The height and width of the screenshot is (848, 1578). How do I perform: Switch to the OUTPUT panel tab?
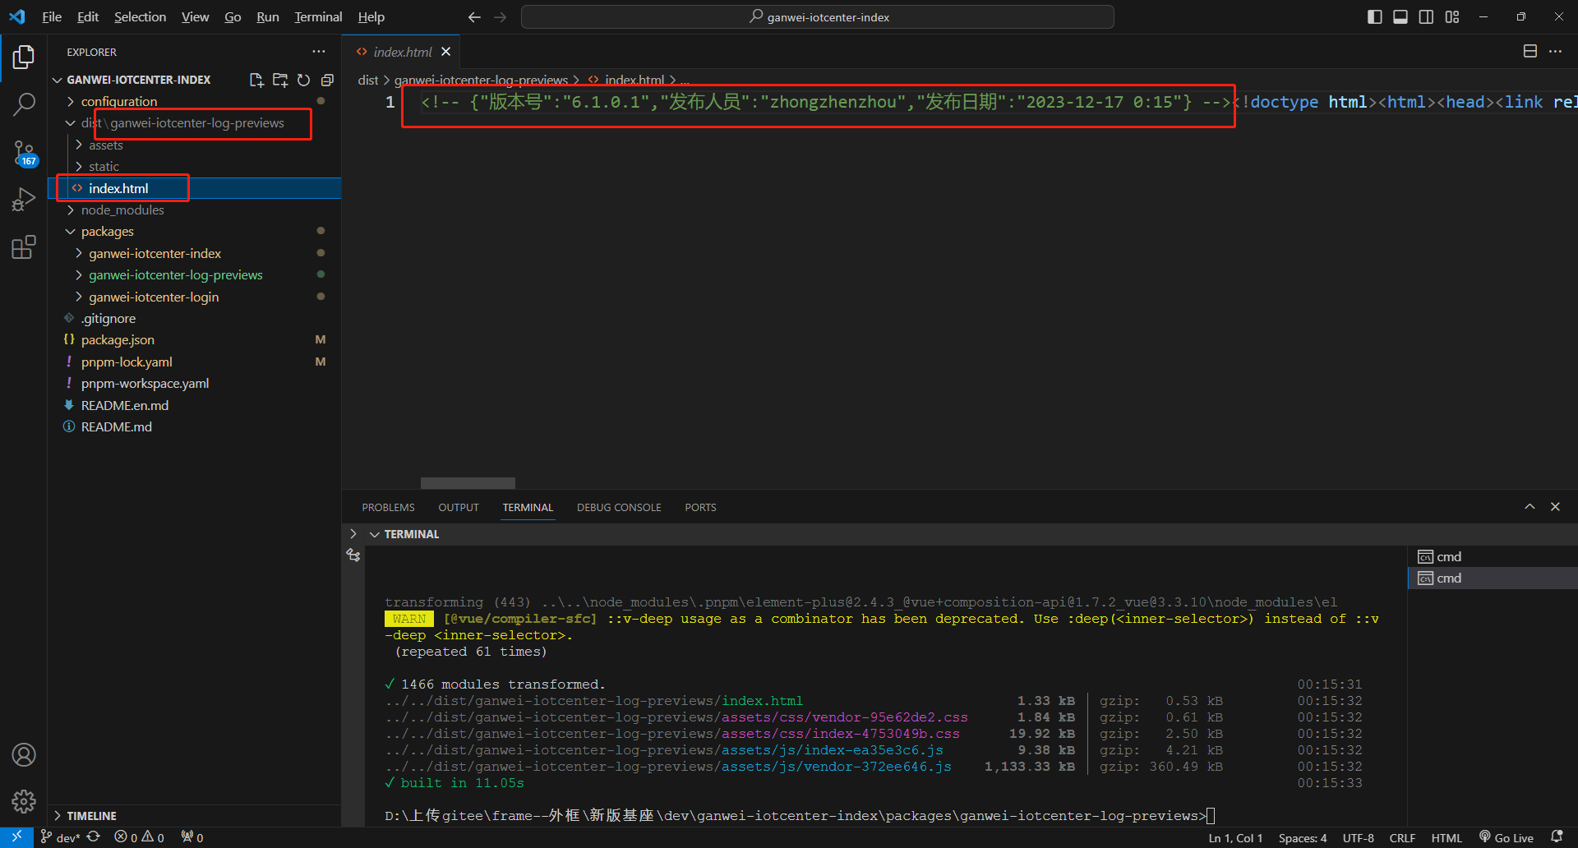[459, 508]
